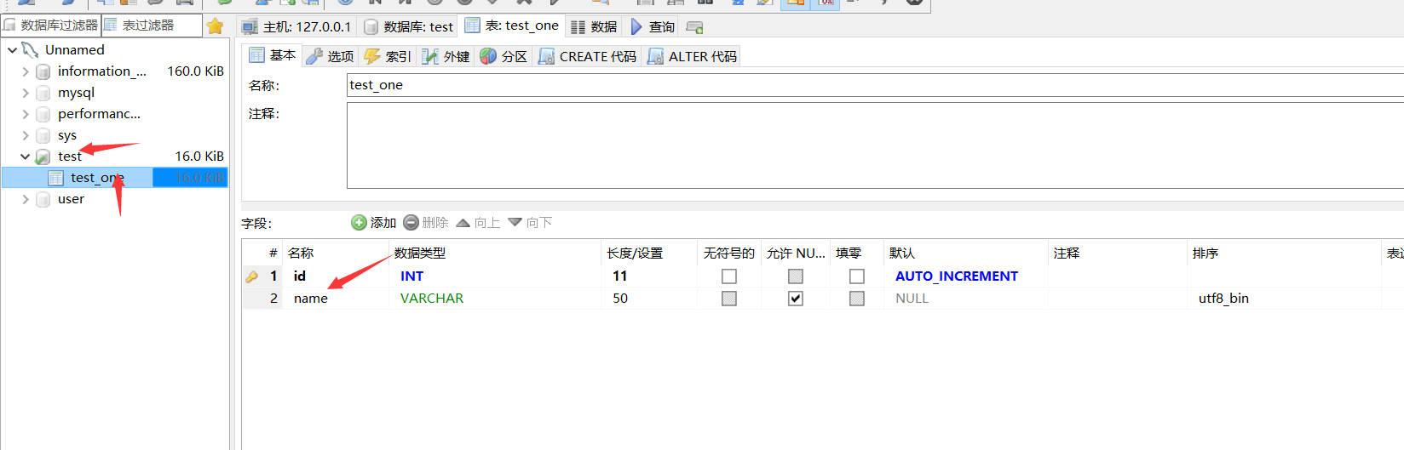
Task: Click the test_one table icon in tree
Action: tap(55, 178)
